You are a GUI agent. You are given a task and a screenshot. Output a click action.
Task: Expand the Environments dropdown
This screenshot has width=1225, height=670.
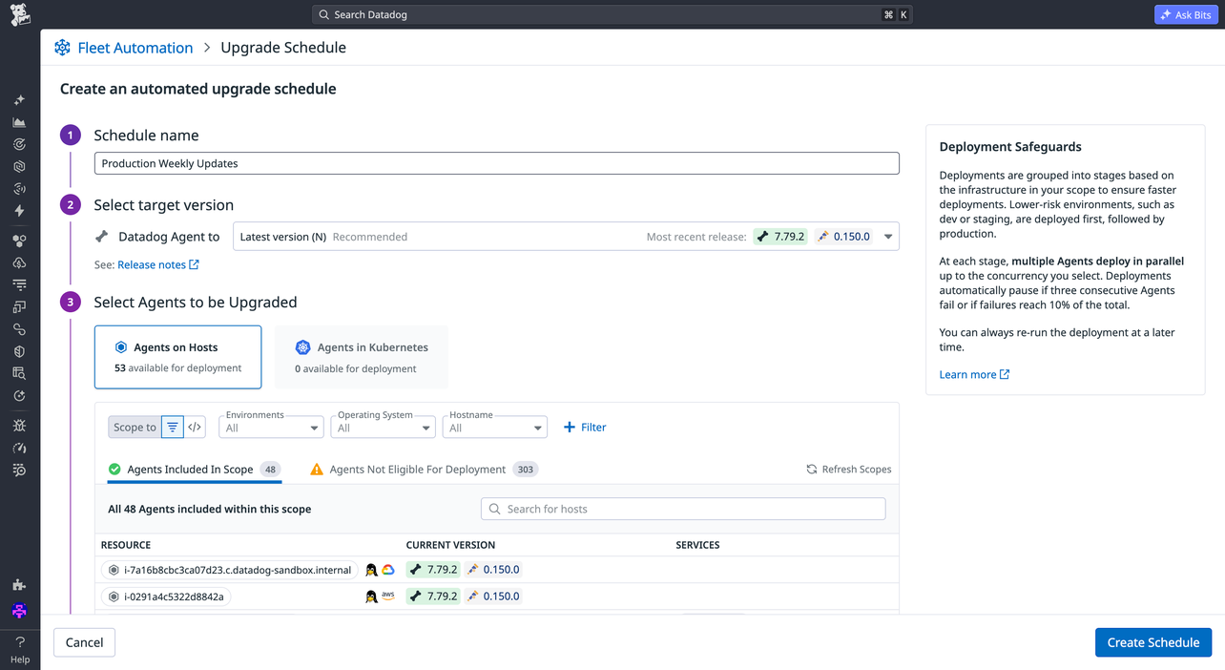pos(271,428)
